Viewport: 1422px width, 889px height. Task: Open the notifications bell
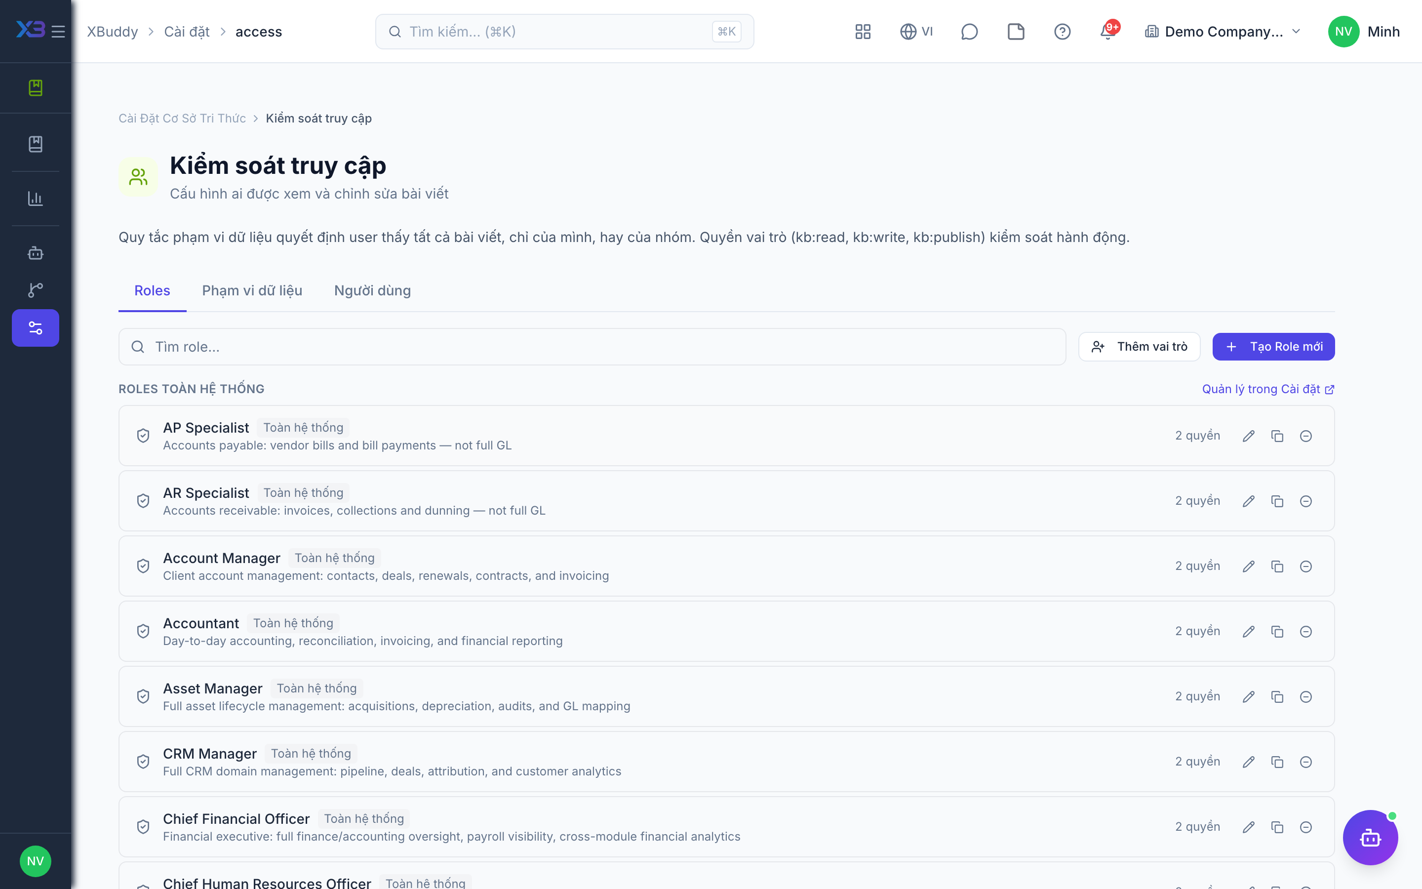click(1108, 32)
